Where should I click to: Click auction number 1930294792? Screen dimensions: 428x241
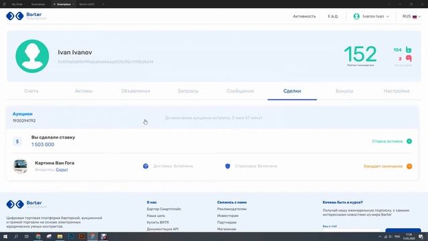[24, 120]
